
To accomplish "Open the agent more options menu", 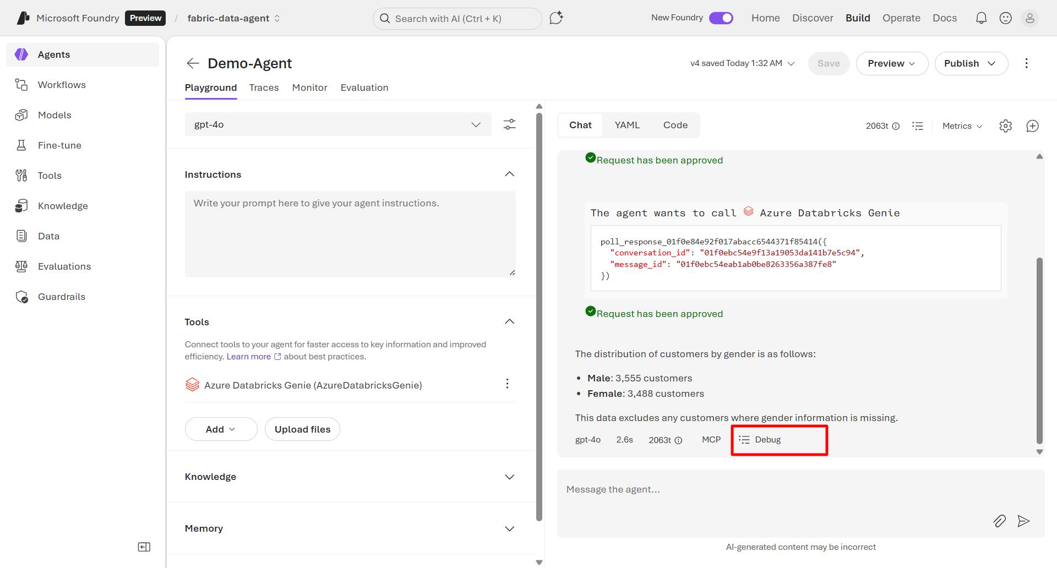I will (1026, 63).
